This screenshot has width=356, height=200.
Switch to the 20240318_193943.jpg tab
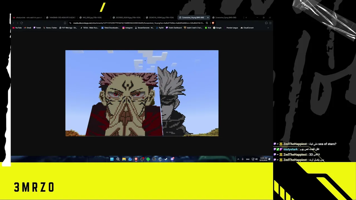coord(161,17)
